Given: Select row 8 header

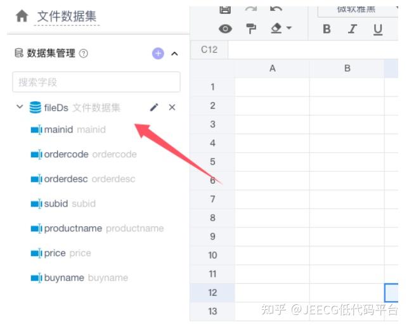Looking at the screenshot, I should pos(212,218).
